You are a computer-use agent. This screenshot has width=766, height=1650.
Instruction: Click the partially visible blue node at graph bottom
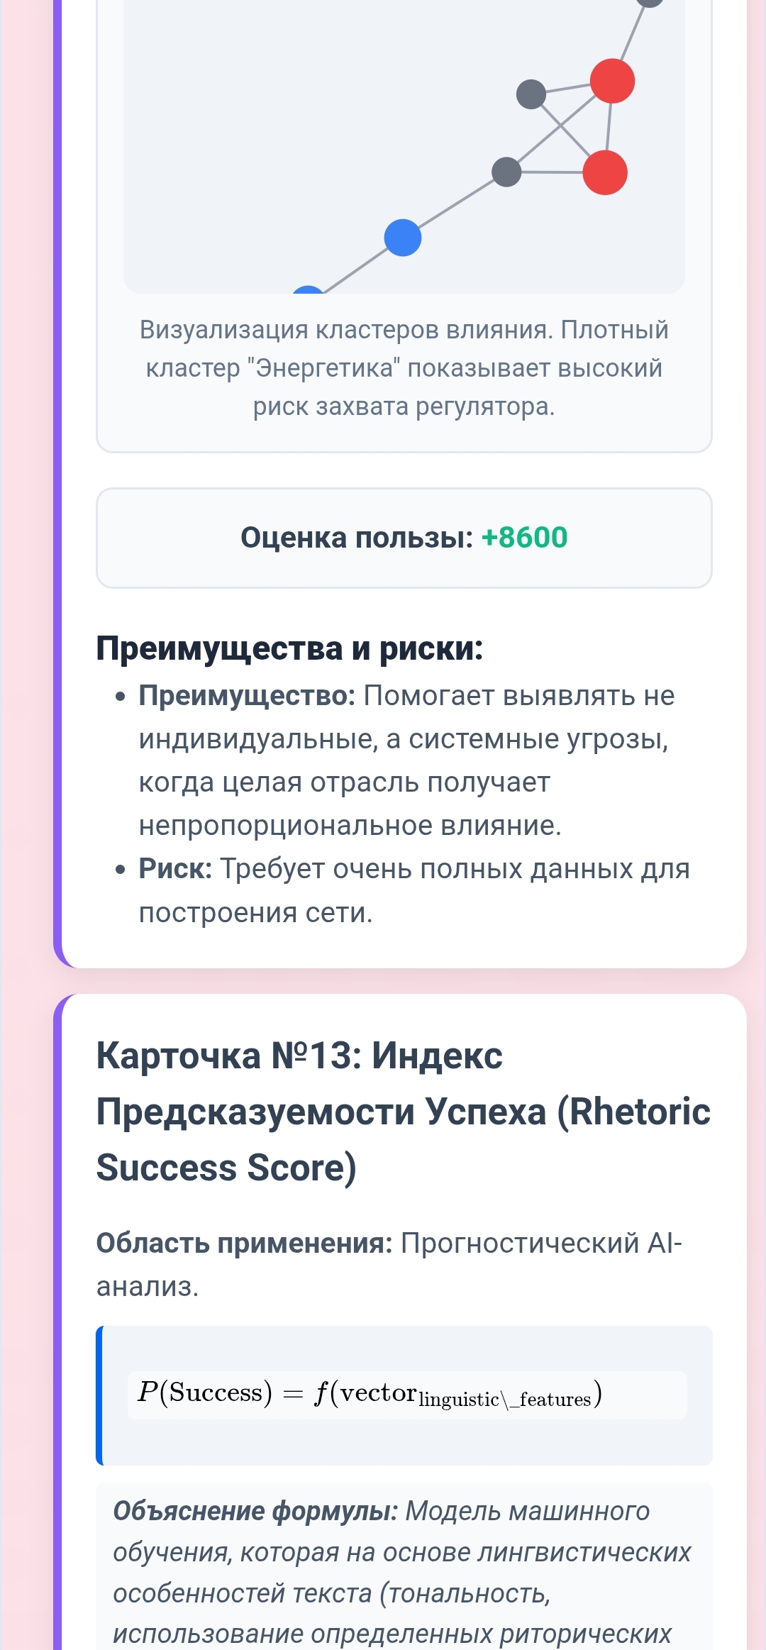[x=309, y=289]
